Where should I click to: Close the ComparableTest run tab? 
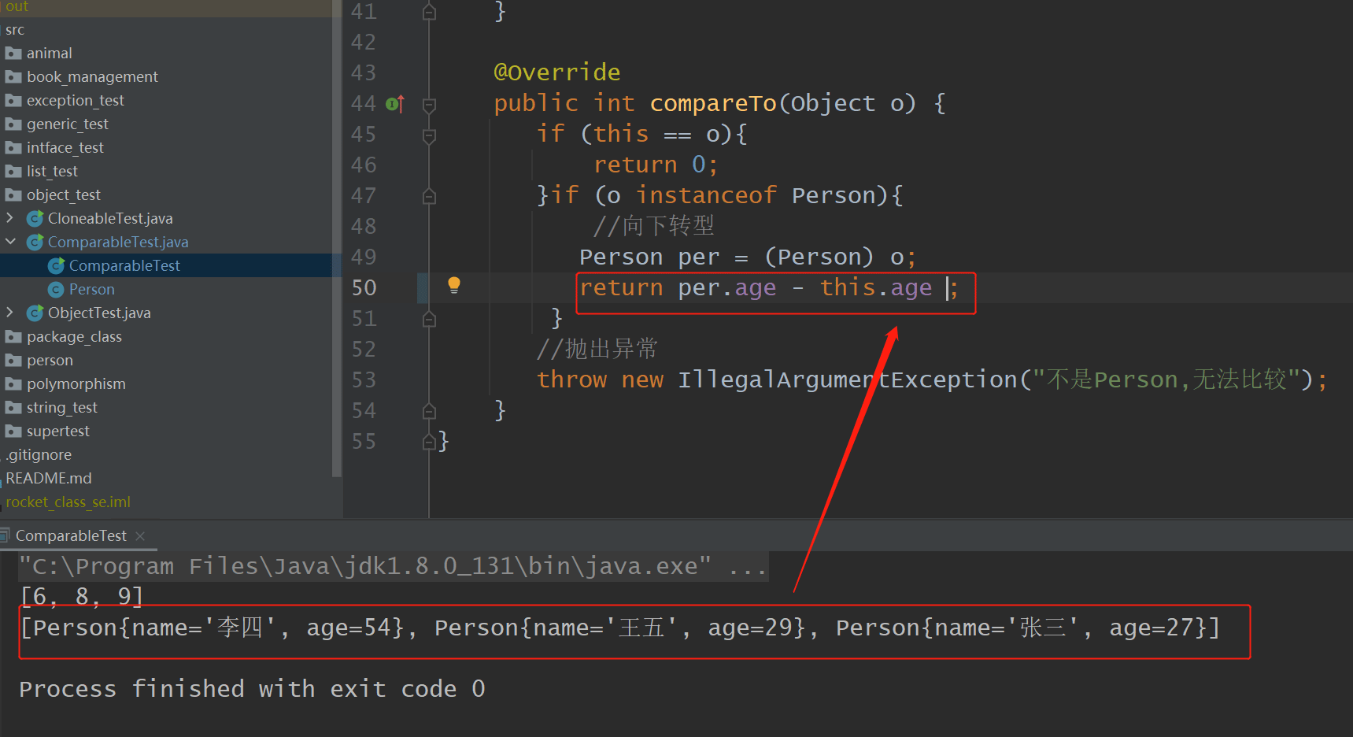pos(140,536)
